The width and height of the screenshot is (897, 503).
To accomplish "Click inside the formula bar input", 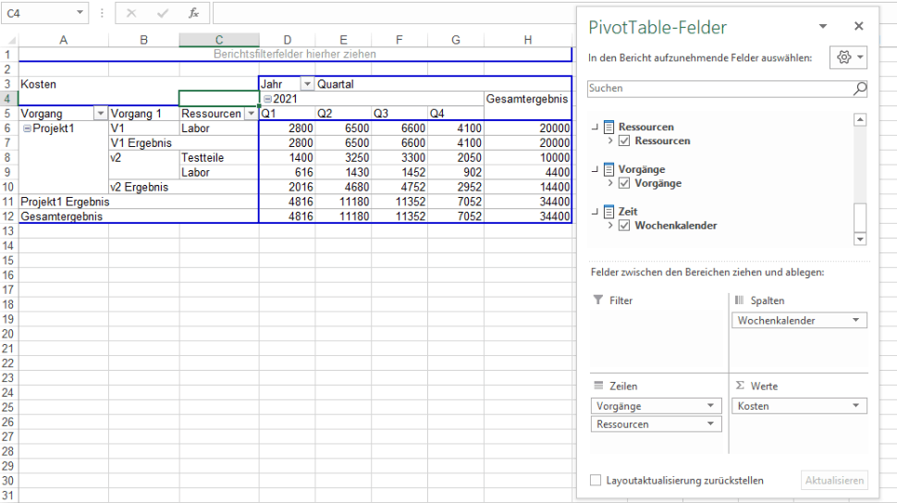I will click(x=394, y=13).
